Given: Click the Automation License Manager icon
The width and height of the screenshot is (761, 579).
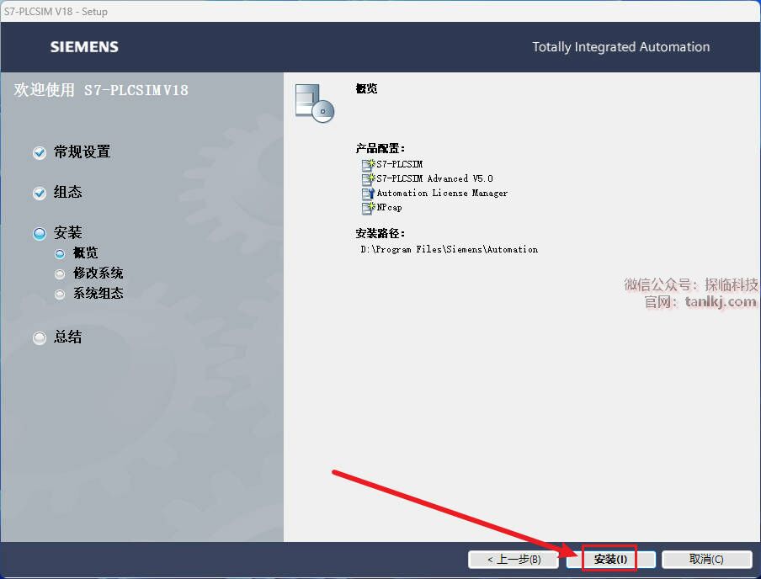Looking at the screenshot, I should tap(369, 194).
